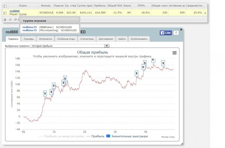Screen dimensions: 225x148
Task: Switch to the Графики tab
Action: [13, 39]
